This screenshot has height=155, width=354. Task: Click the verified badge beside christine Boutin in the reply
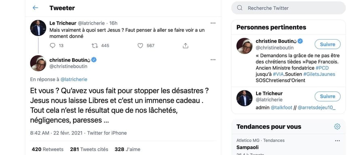pos(94,60)
